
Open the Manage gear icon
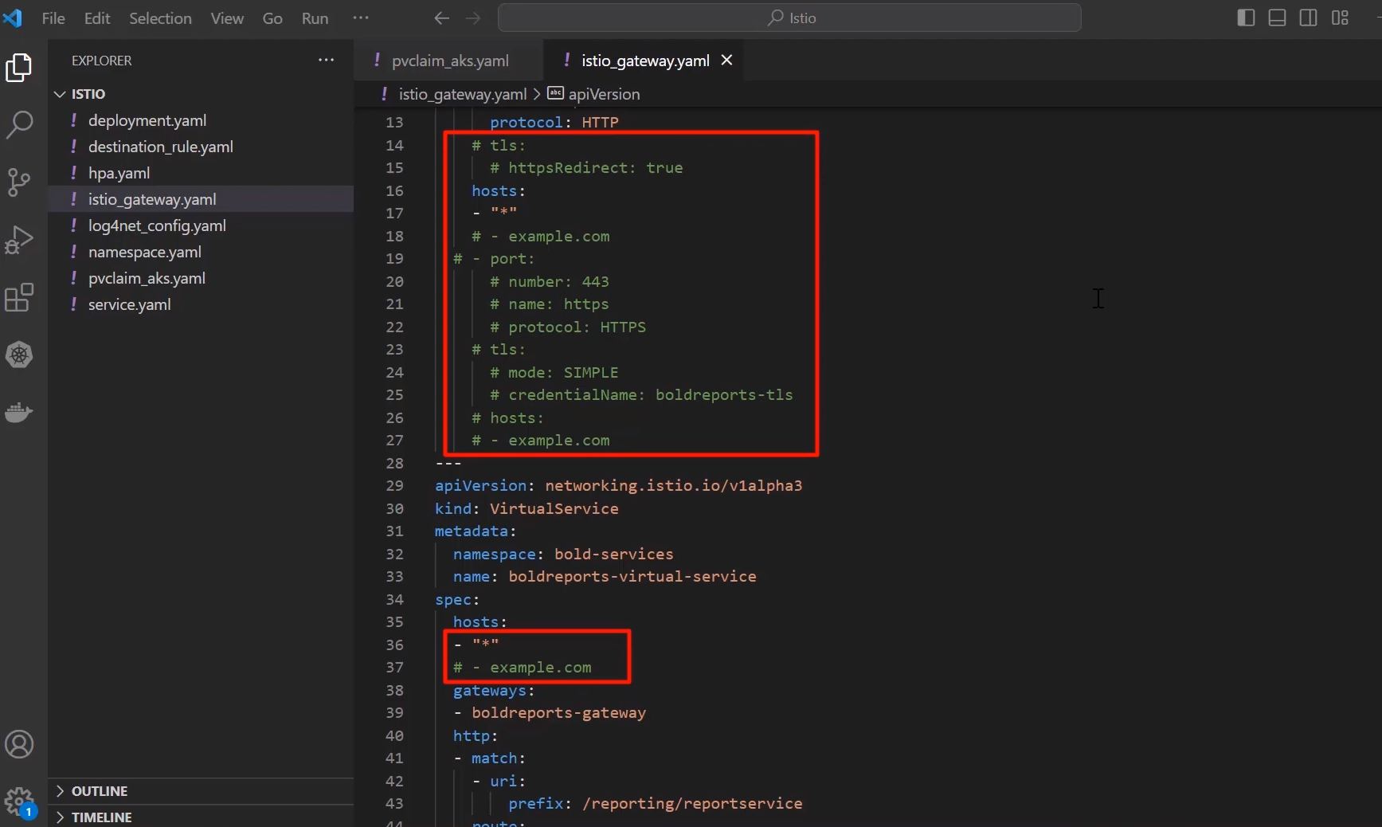point(19,802)
